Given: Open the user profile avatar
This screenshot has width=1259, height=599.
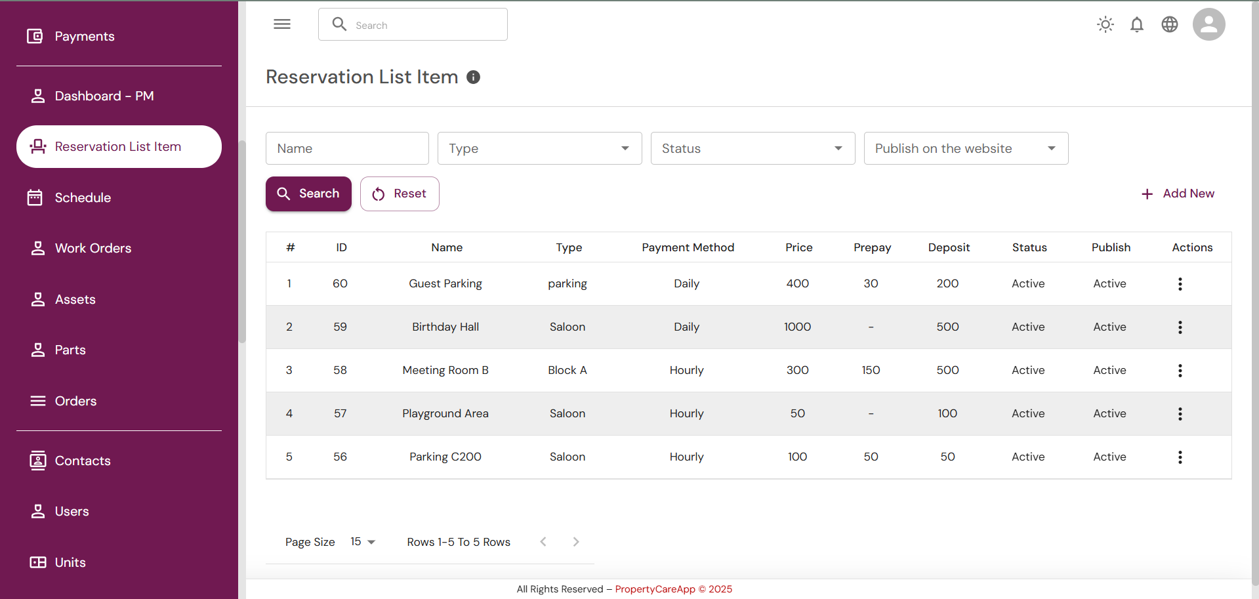Looking at the screenshot, I should tap(1208, 25).
